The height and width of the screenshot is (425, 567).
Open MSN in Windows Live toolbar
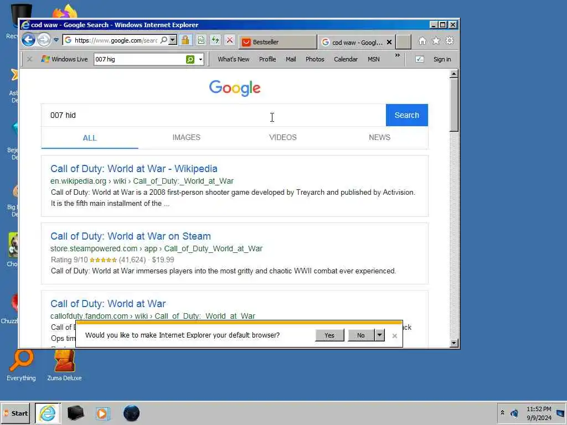[374, 59]
